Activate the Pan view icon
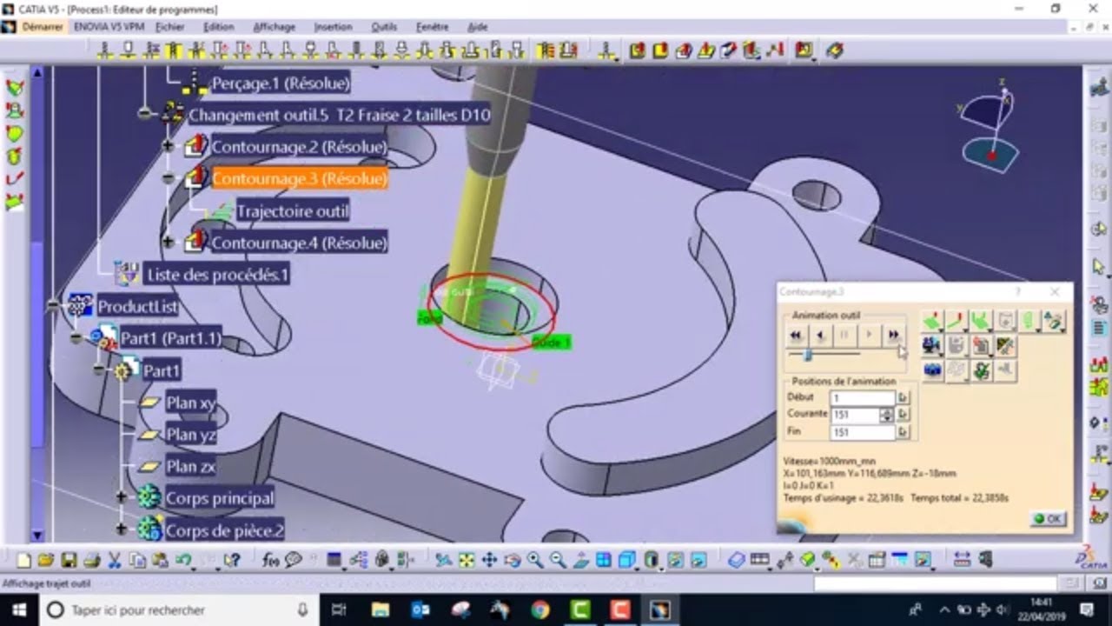Image resolution: width=1112 pixels, height=626 pixels. 489,561
